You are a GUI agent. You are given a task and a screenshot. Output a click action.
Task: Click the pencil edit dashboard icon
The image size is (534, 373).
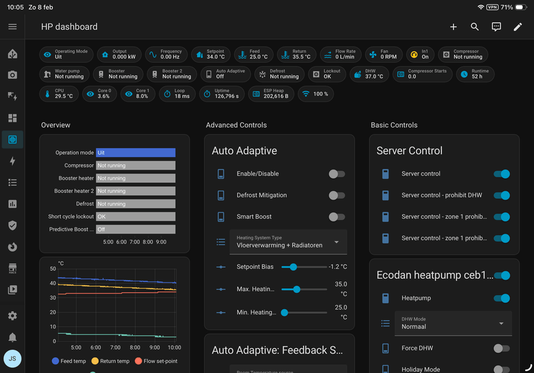pyautogui.click(x=517, y=27)
